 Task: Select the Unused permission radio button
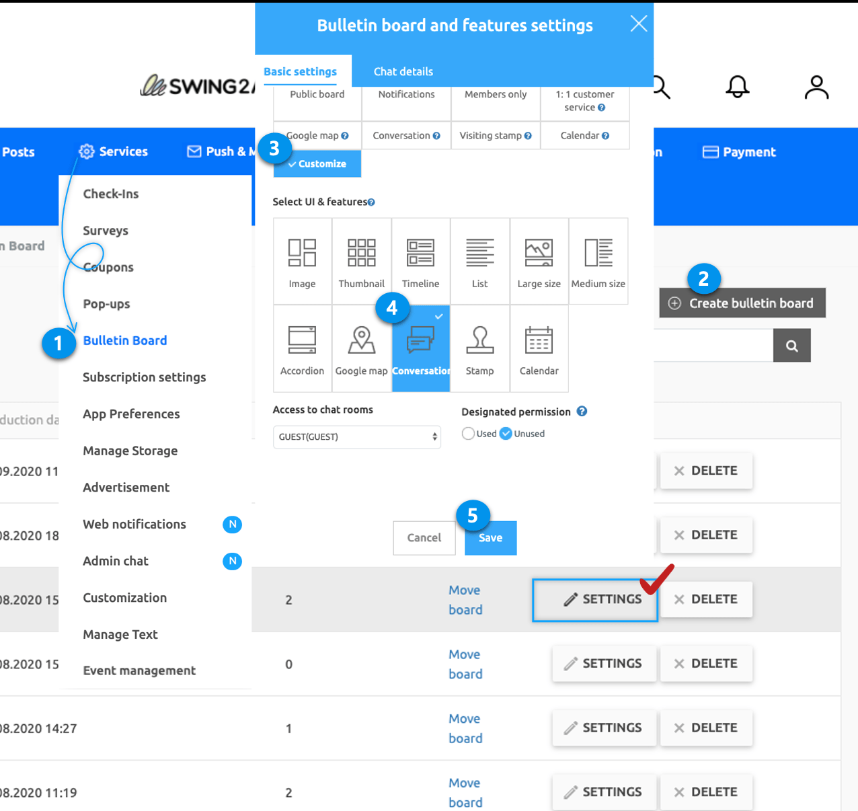pyautogui.click(x=506, y=434)
